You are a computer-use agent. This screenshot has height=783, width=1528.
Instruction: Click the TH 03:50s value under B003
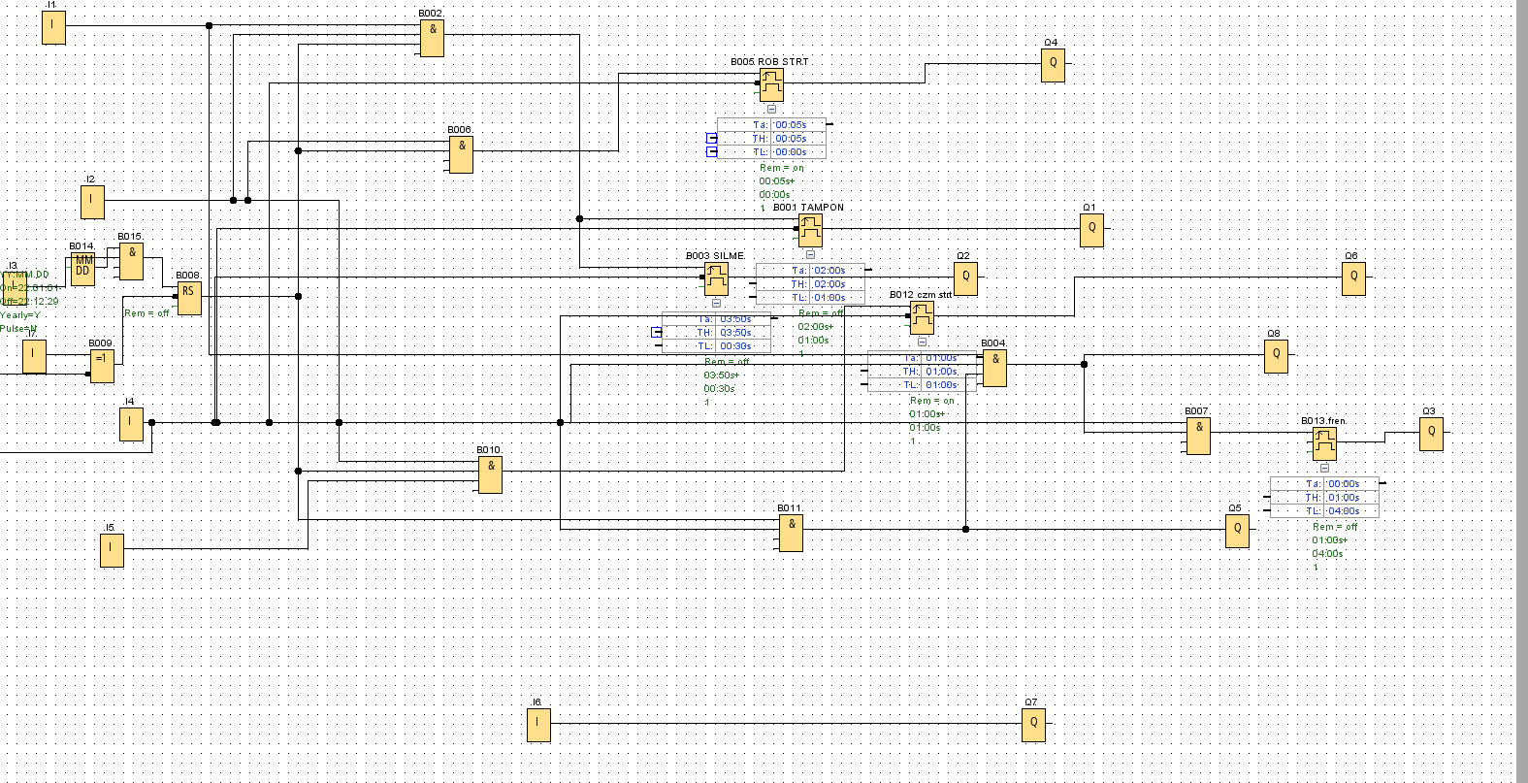[x=735, y=333]
